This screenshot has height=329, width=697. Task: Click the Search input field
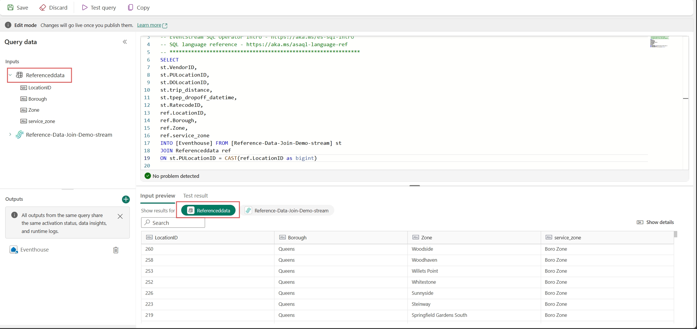tap(173, 223)
